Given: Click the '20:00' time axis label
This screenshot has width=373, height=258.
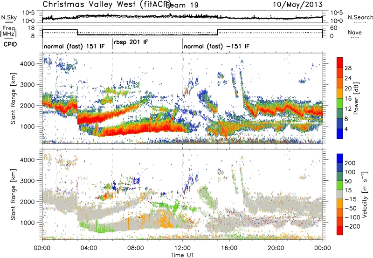Looking at the screenshot, I should (x=276, y=248).
